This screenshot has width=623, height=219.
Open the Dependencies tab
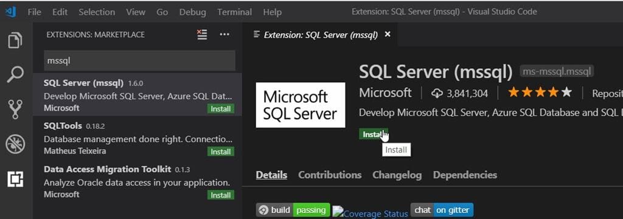click(x=465, y=175)
